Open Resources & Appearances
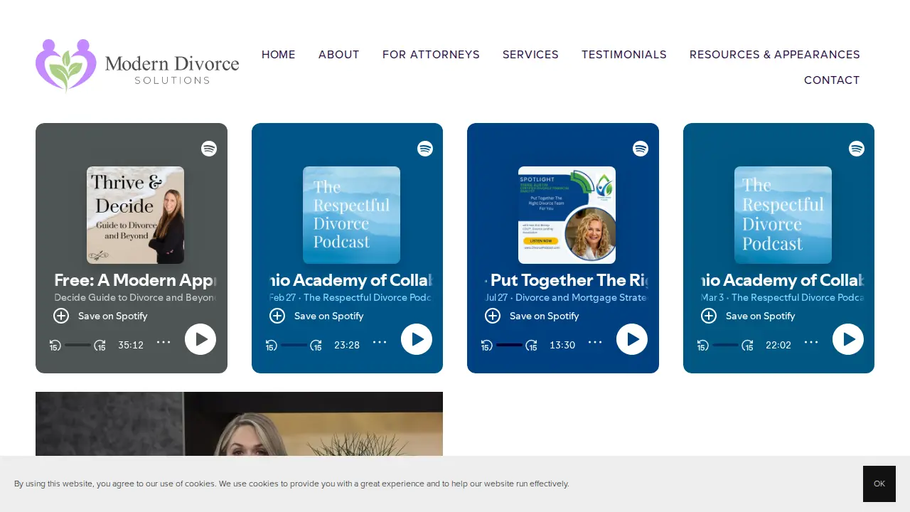This screenshot has height=512, width=910. tap(775, 55)
